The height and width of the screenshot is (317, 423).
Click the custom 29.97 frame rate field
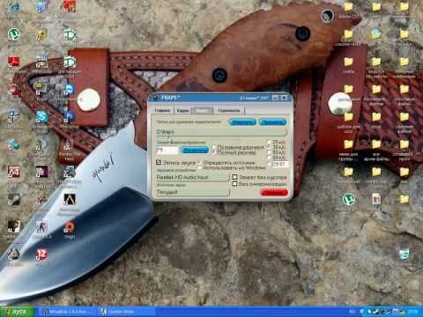(279, 164)
